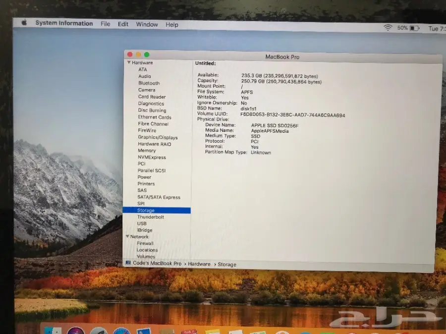Select iBridge in sidebar
The height and width of the screenshot is (334, 446).
tap(145, 230)
